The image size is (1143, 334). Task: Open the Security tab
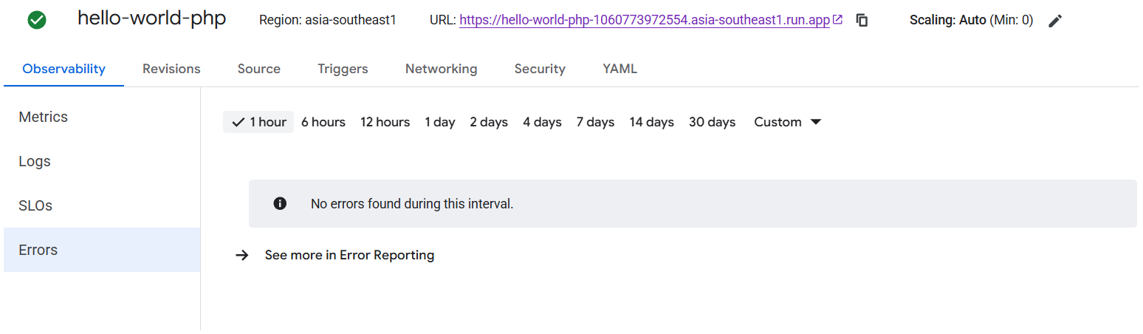(540, 69)
